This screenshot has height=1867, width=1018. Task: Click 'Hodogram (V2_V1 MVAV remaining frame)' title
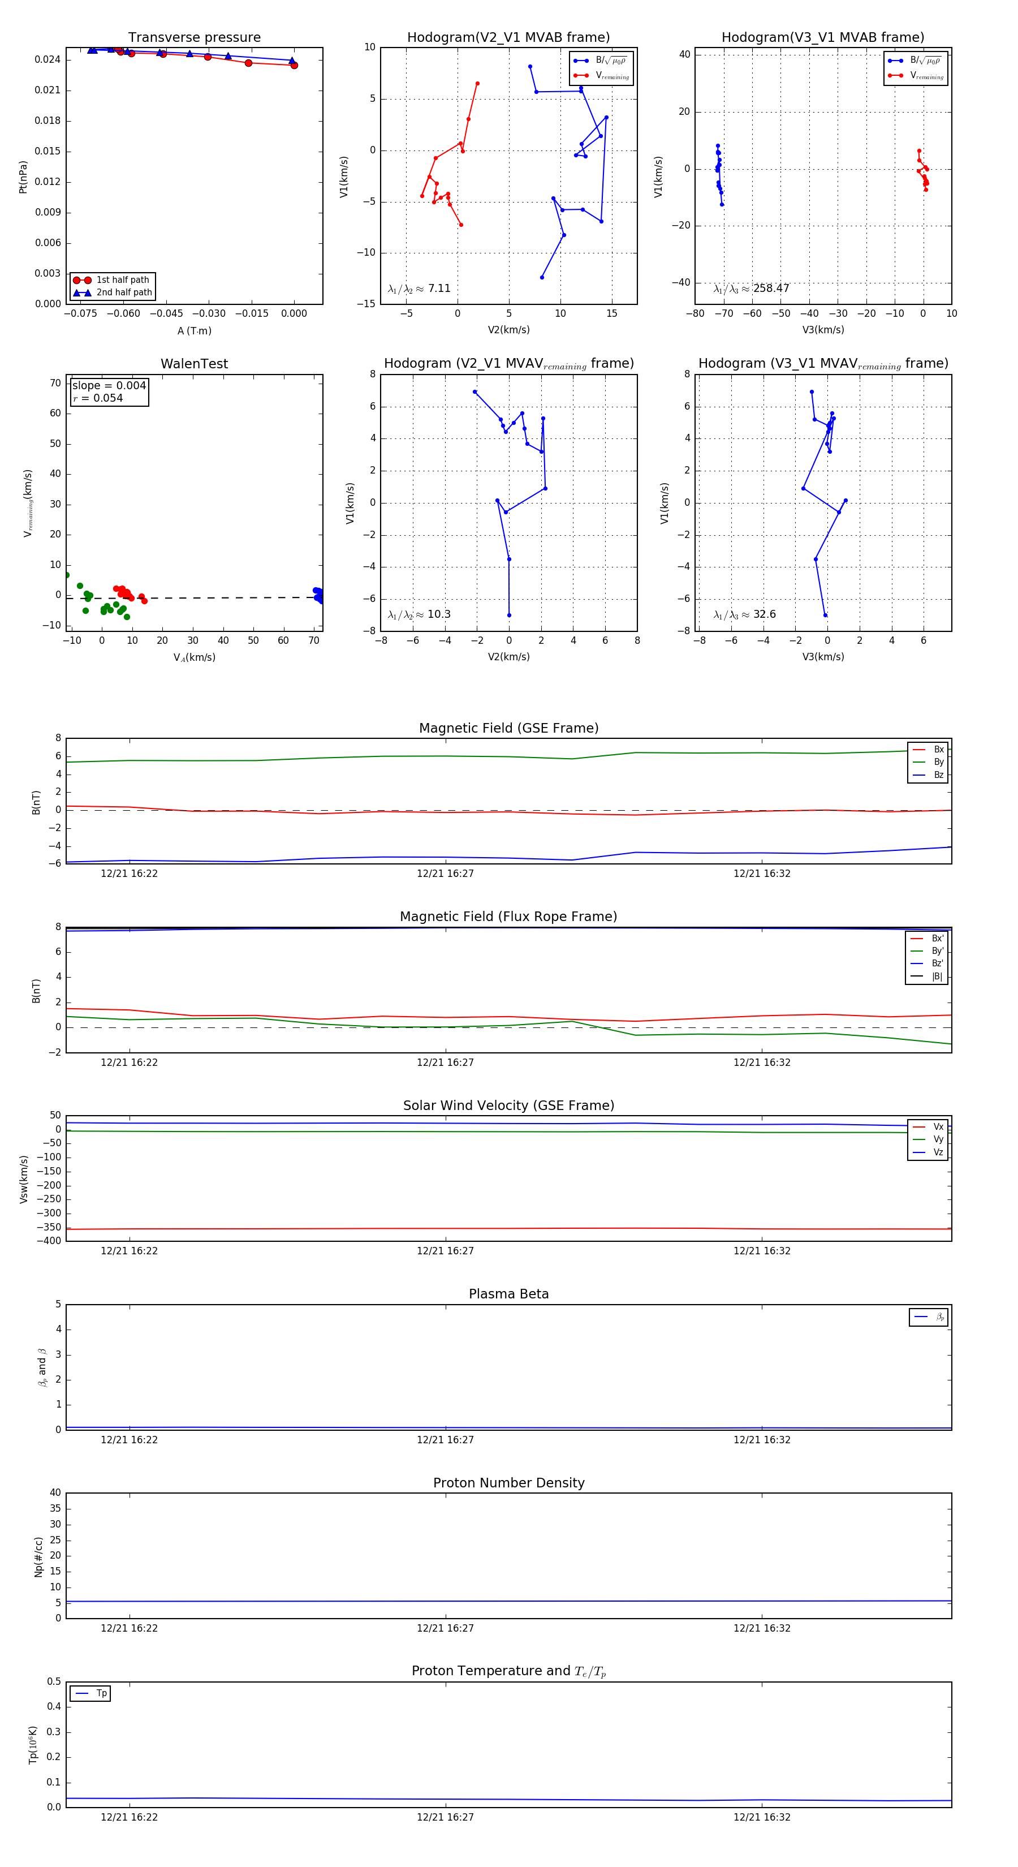click(508, 364)
